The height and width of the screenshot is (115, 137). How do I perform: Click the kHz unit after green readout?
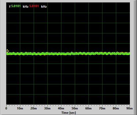26,7
